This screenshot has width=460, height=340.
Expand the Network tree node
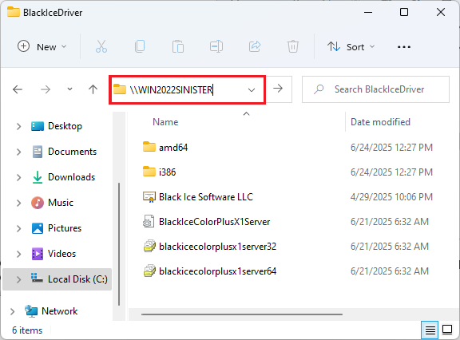tap(12, 311)
